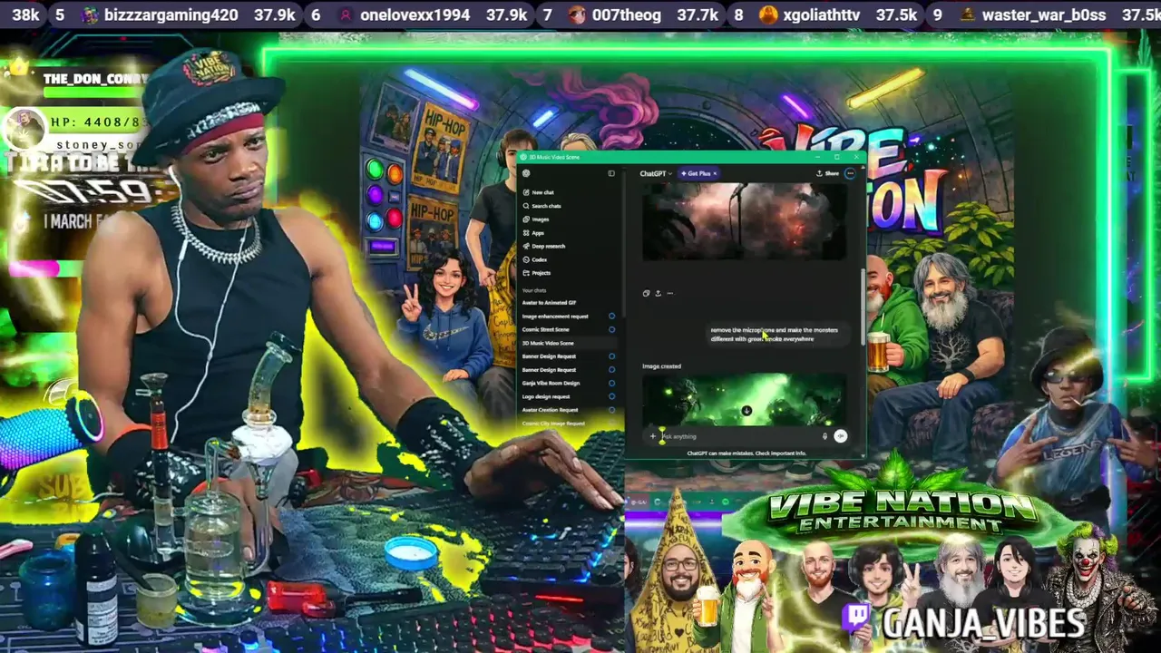1161x653 pixels.
Task: Click blue circle beside Ganja Vibe Room Design
Action: pos(611,383)
